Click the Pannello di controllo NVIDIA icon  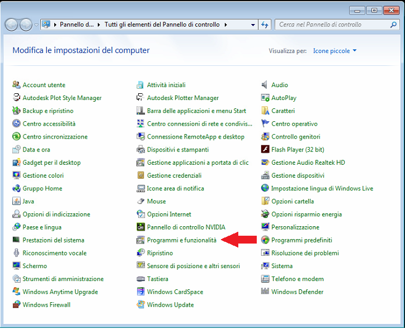pyautogui.click(x=140, y=227)
